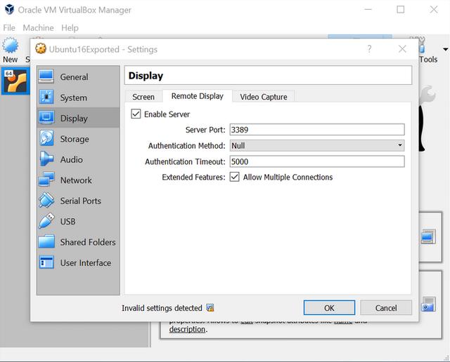Click into Server Port input field
Viewport: 450px width, 362px height.
(317, 130)
